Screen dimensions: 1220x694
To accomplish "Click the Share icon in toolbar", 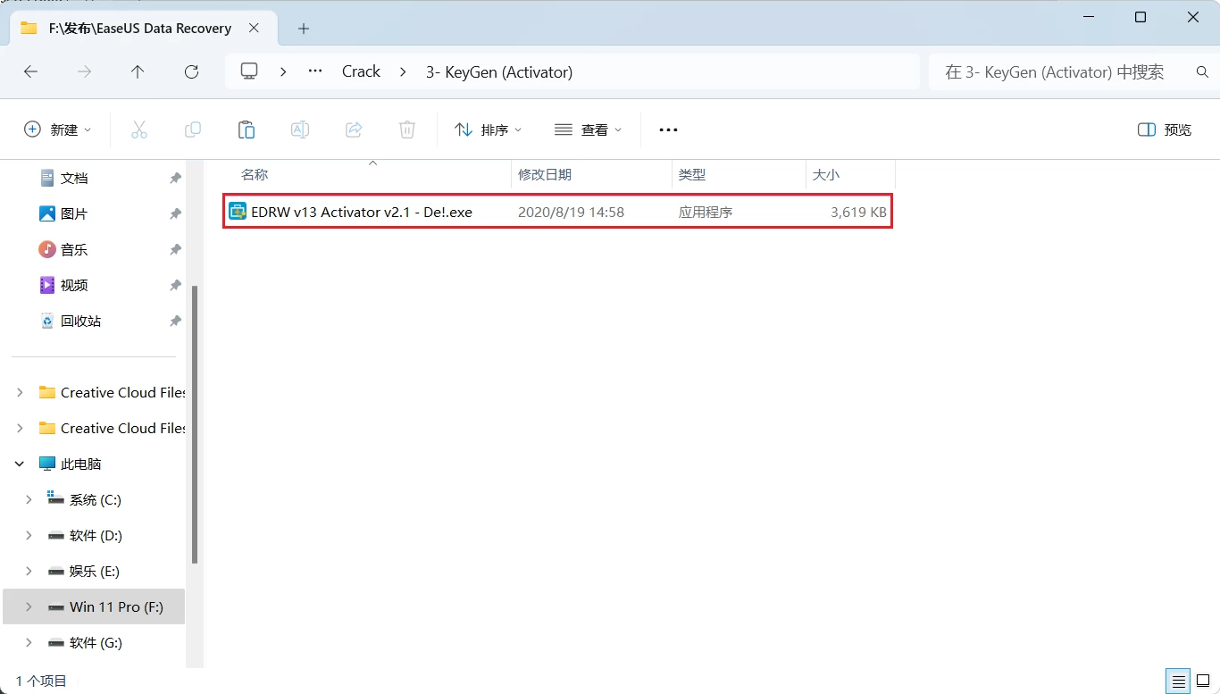I will (x=354, y=130).
